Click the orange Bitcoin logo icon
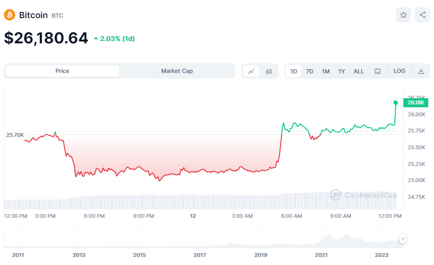The width and height of the screenshot is (434, 265). [x=10, y=15]
